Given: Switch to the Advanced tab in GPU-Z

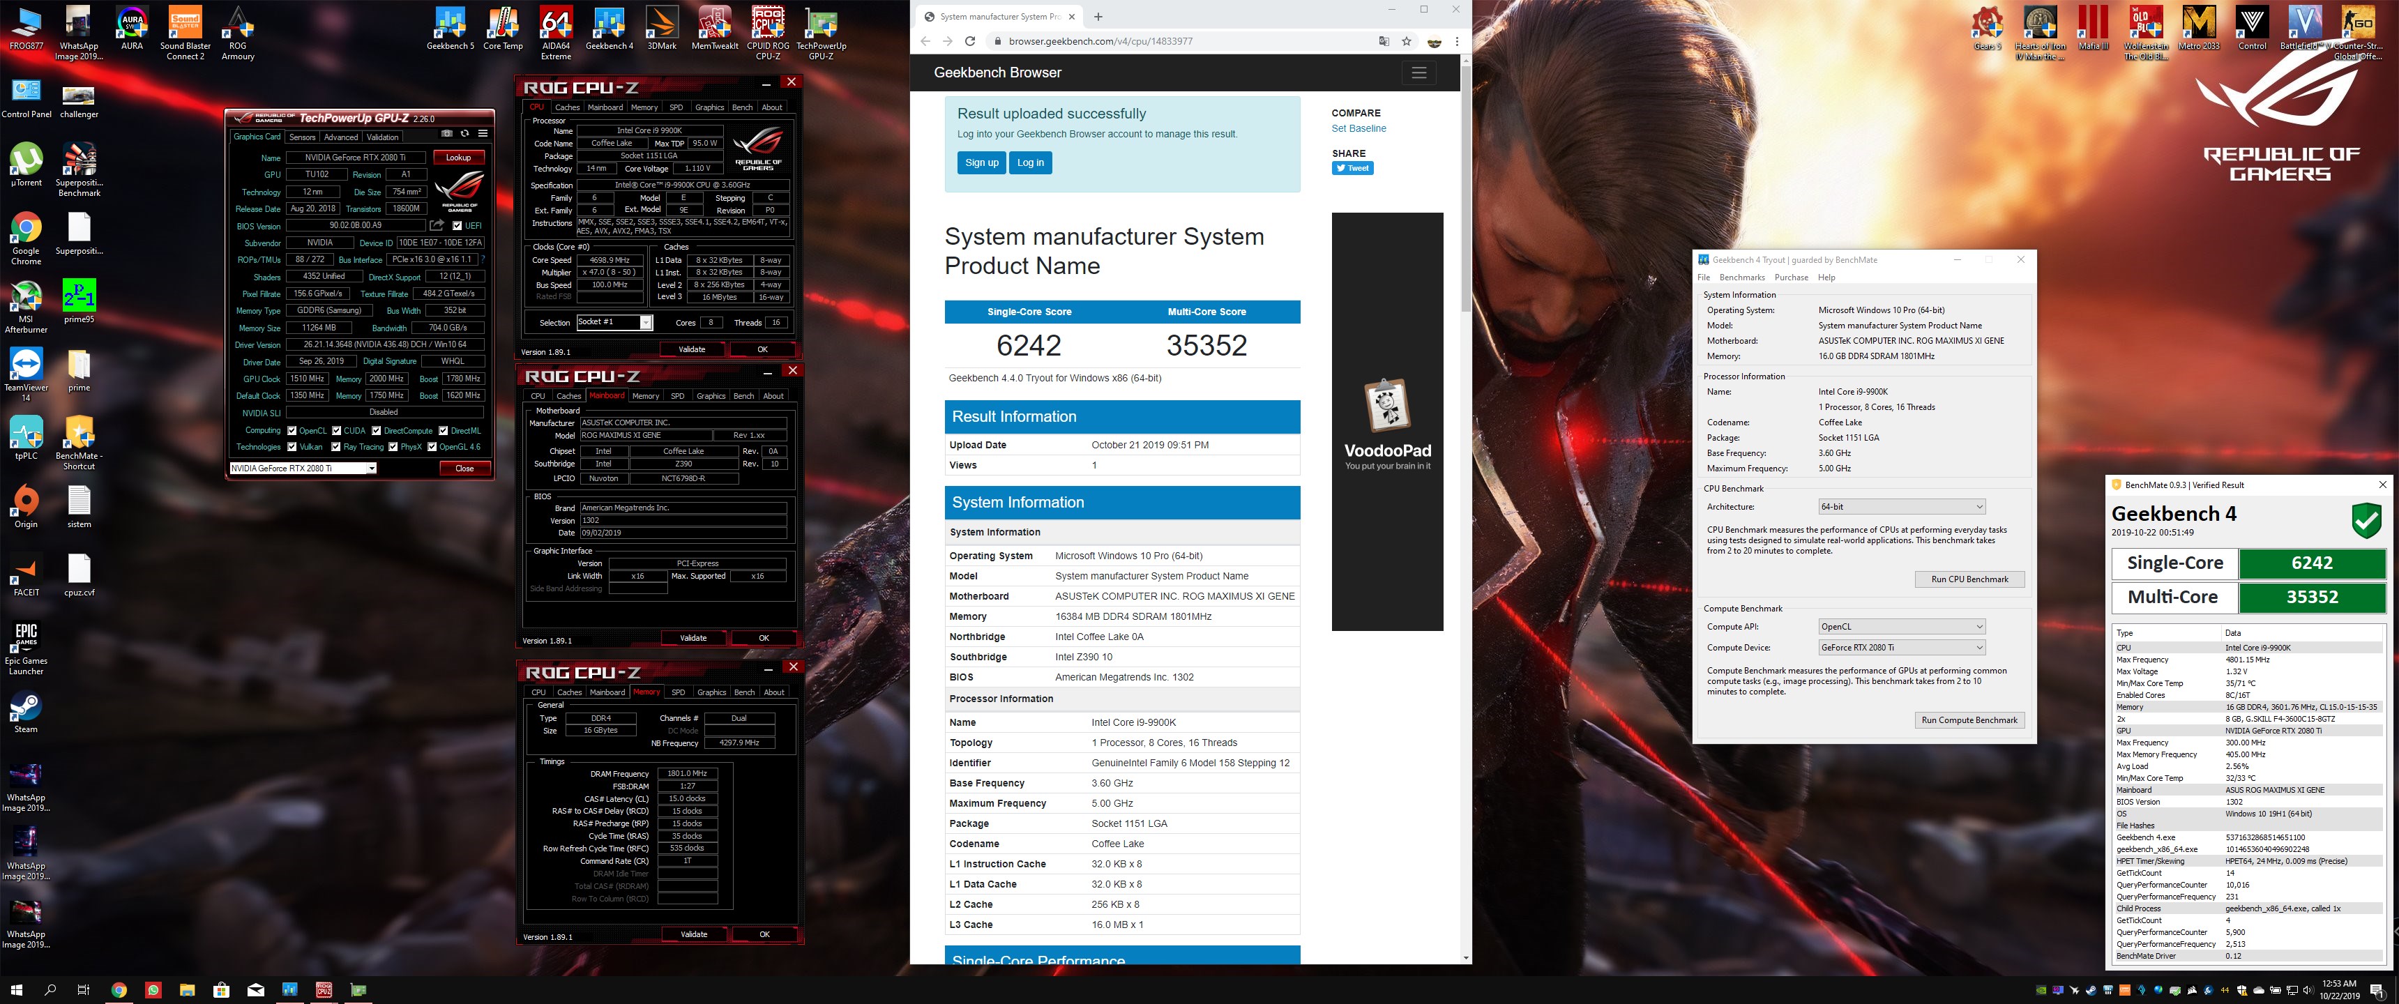Looking at the screenshot, I should [341, 137].
